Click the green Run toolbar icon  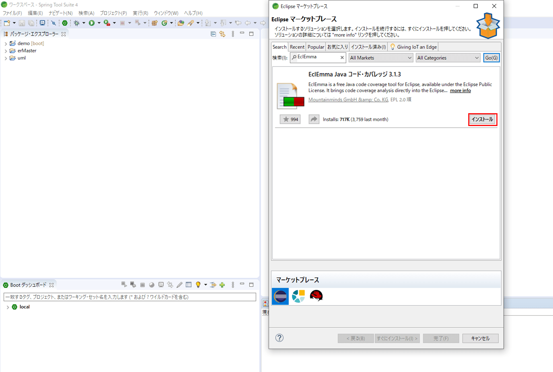[92, 23]
